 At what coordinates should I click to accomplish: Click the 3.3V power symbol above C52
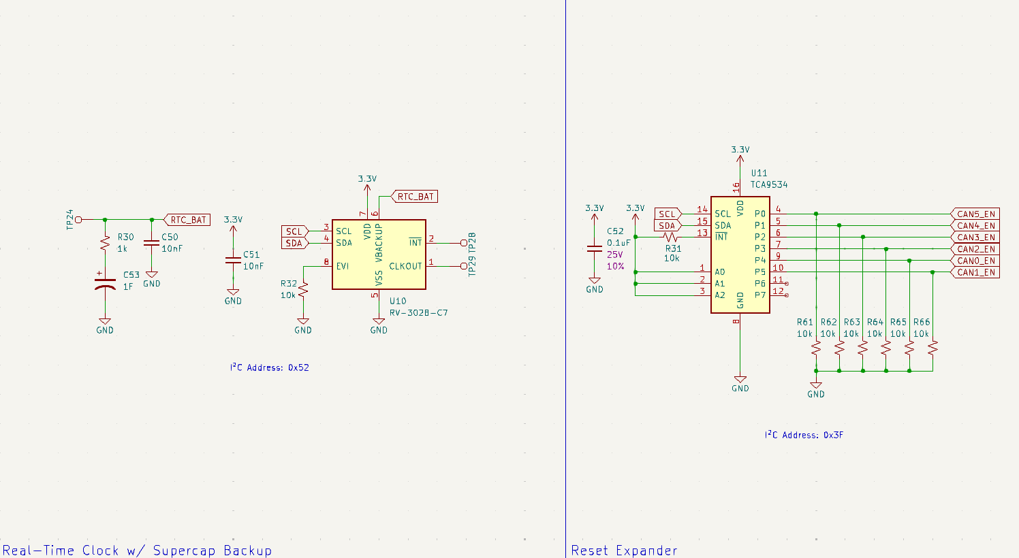pyautogui.click(x=595, y=213)
